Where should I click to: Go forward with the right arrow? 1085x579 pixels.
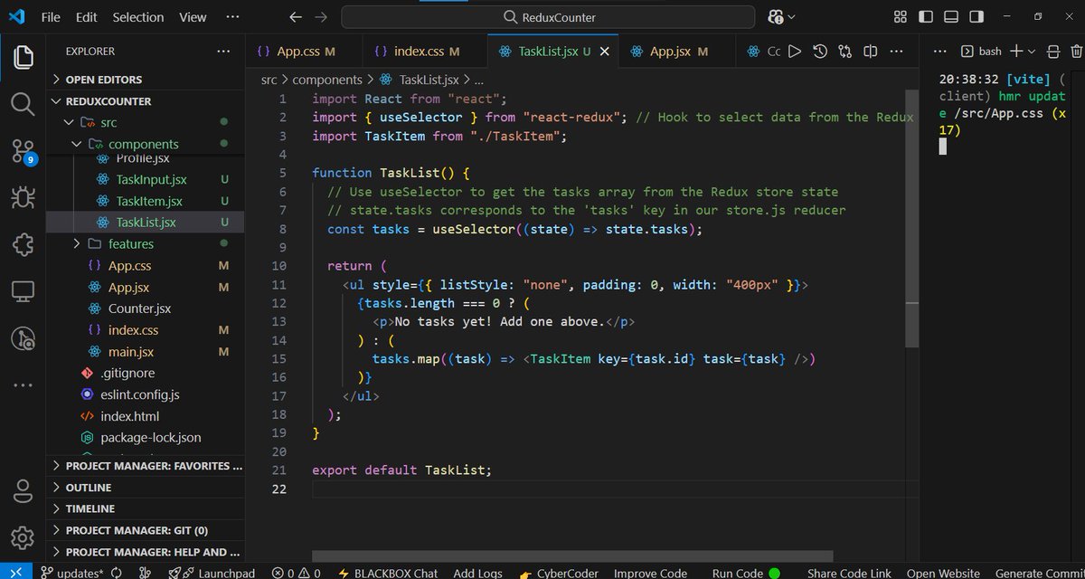(x=320, y=17)
